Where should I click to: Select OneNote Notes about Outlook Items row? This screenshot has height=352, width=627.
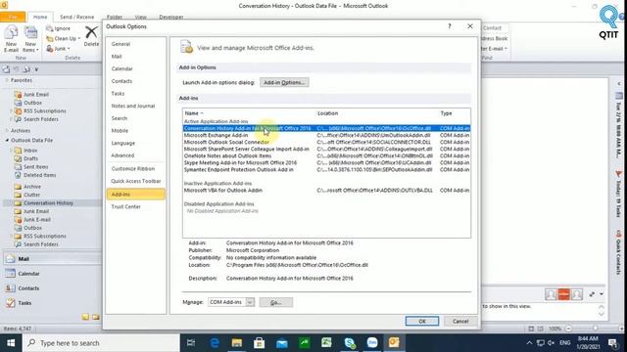(326, 156)
